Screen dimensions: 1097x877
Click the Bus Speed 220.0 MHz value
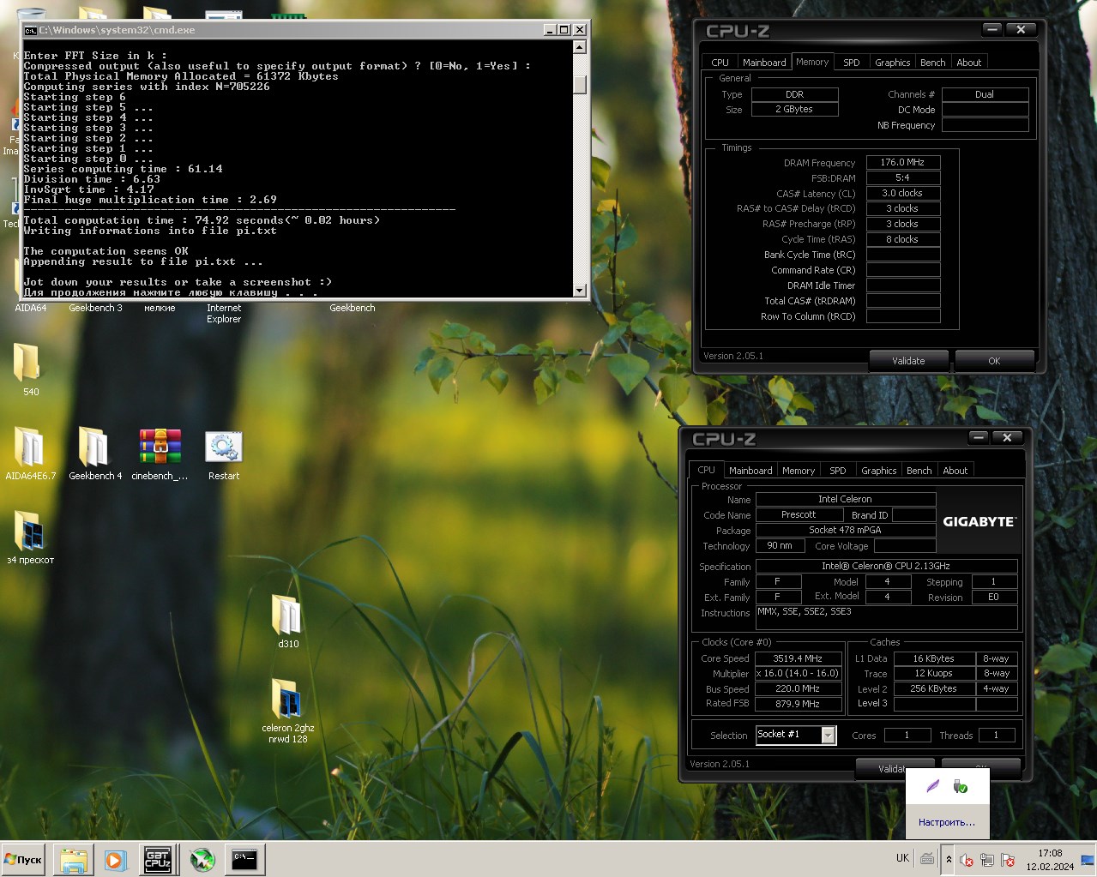[x=798, y=688]
